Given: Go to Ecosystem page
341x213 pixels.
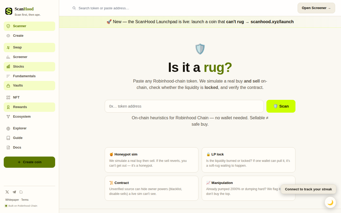Looking at the screenshot, I should tap(29, 117).
